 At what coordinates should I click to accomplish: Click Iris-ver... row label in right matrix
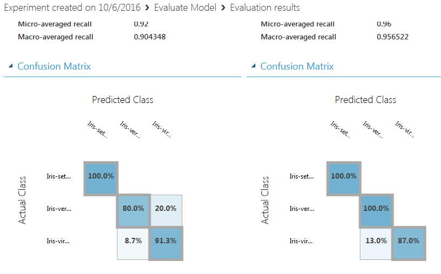tap(301, 209)
